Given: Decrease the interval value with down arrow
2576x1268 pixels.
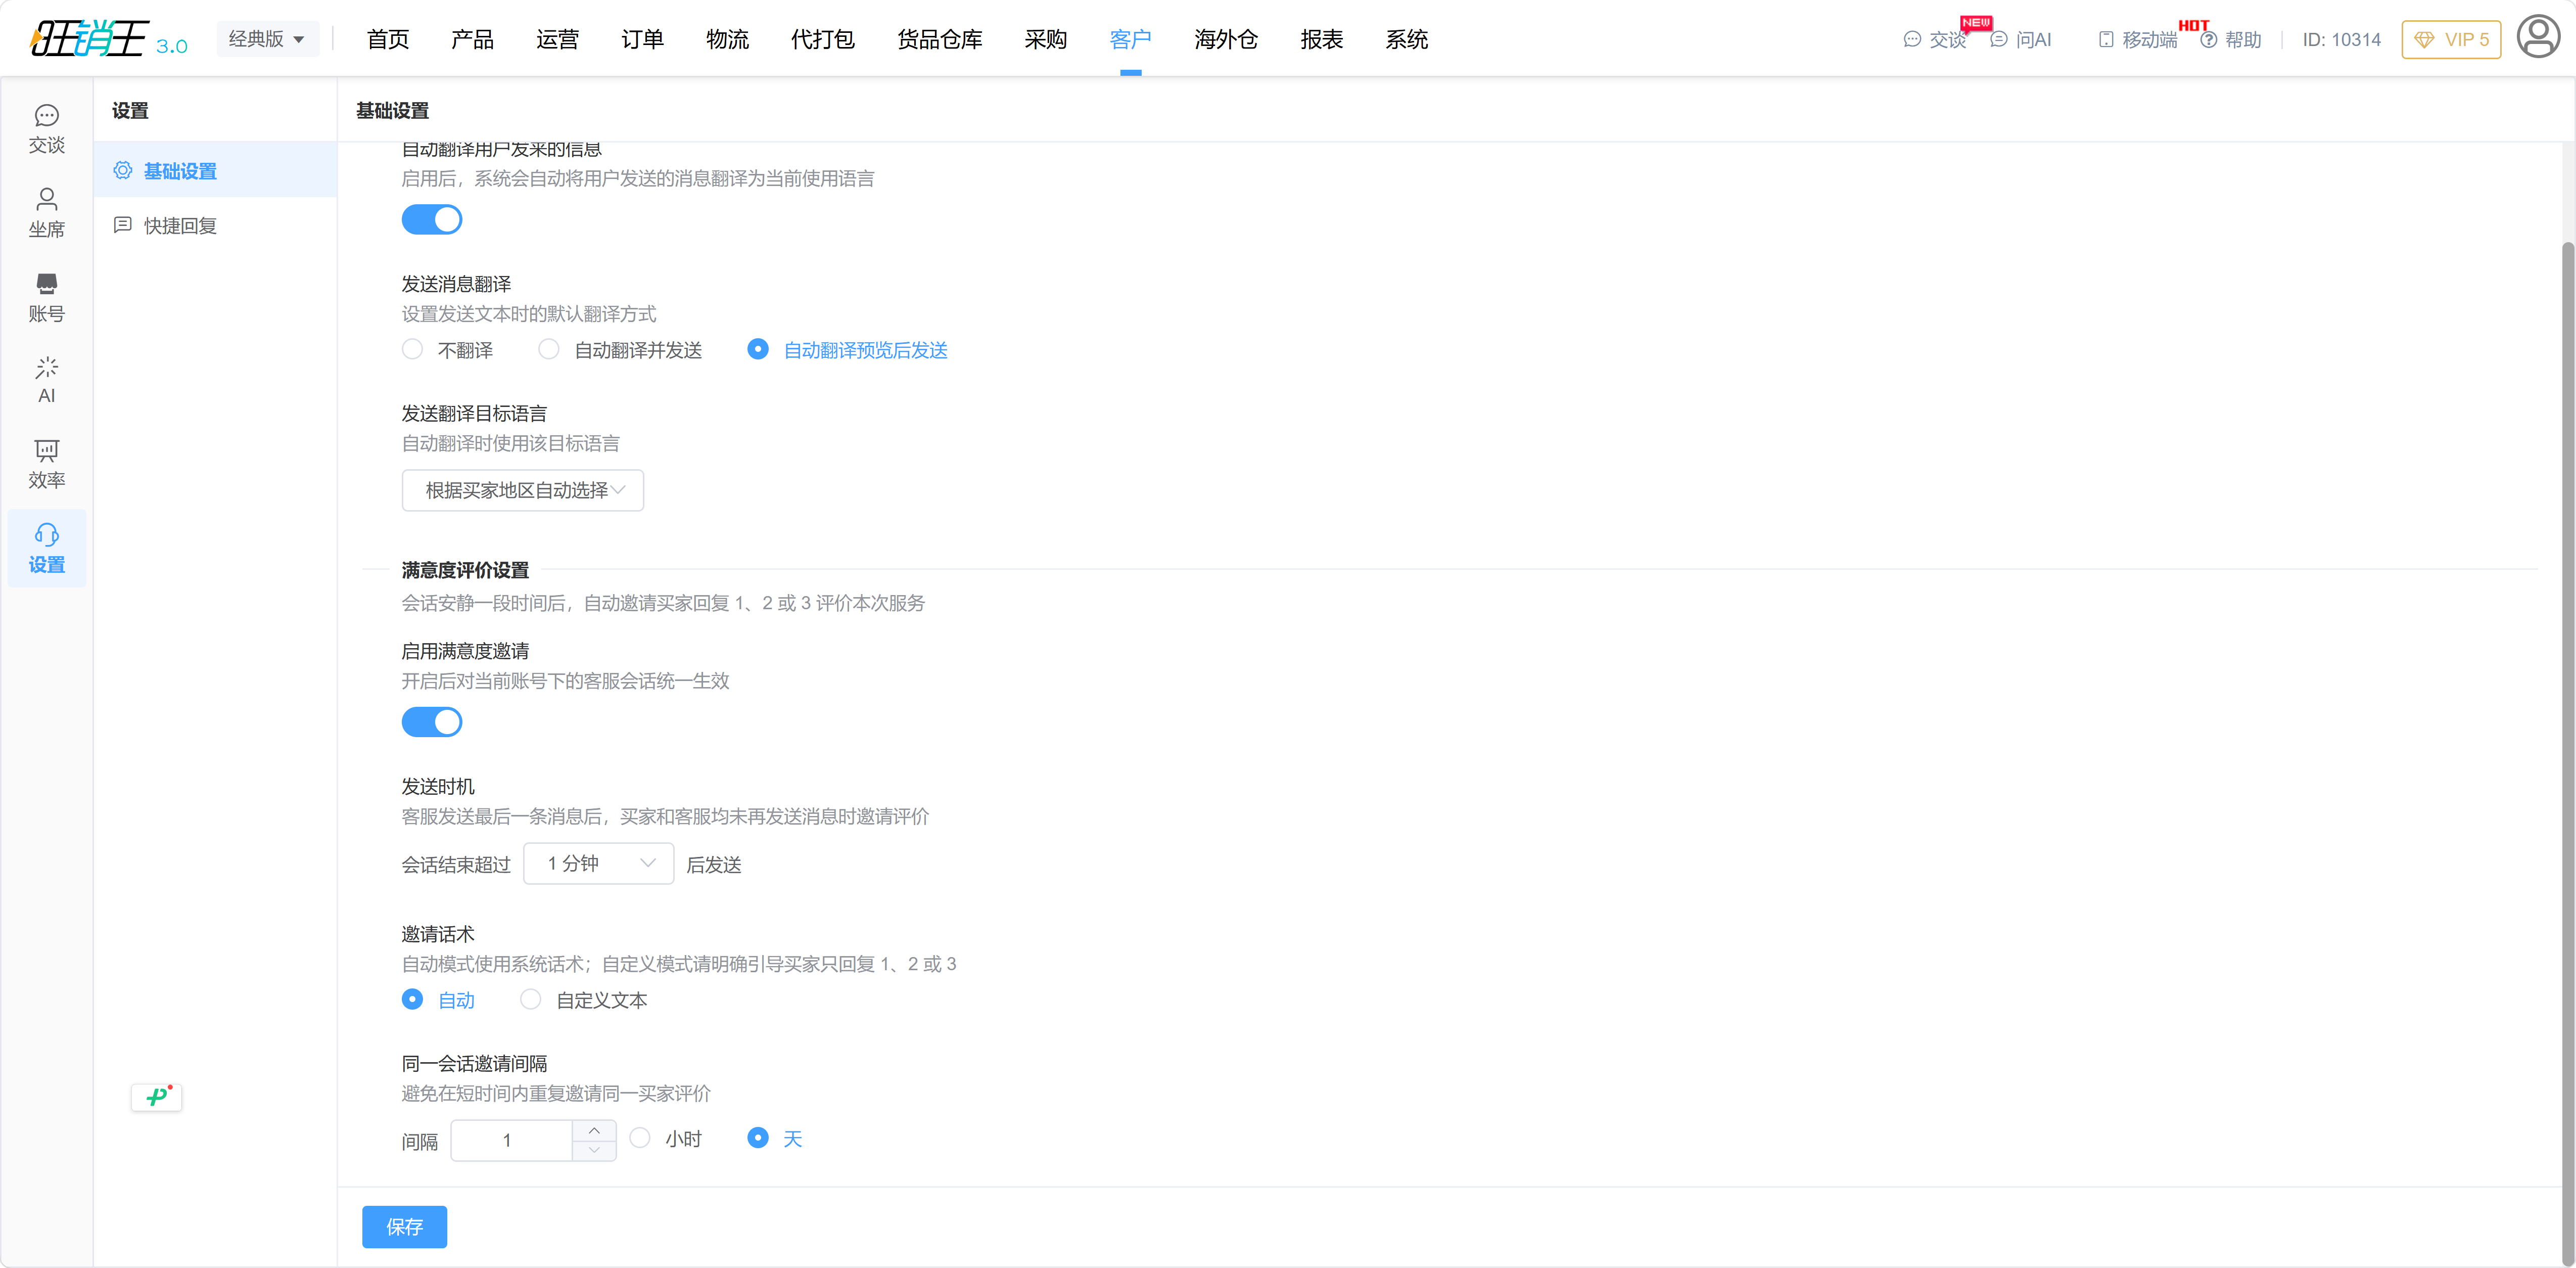Looking at the screenshot, I should click(594, 1150).
